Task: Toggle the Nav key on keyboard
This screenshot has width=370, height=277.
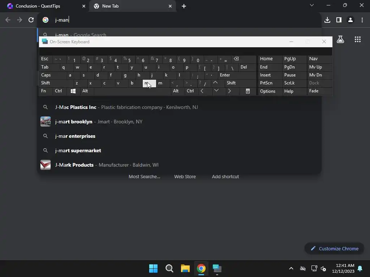Action: [319, 59]
